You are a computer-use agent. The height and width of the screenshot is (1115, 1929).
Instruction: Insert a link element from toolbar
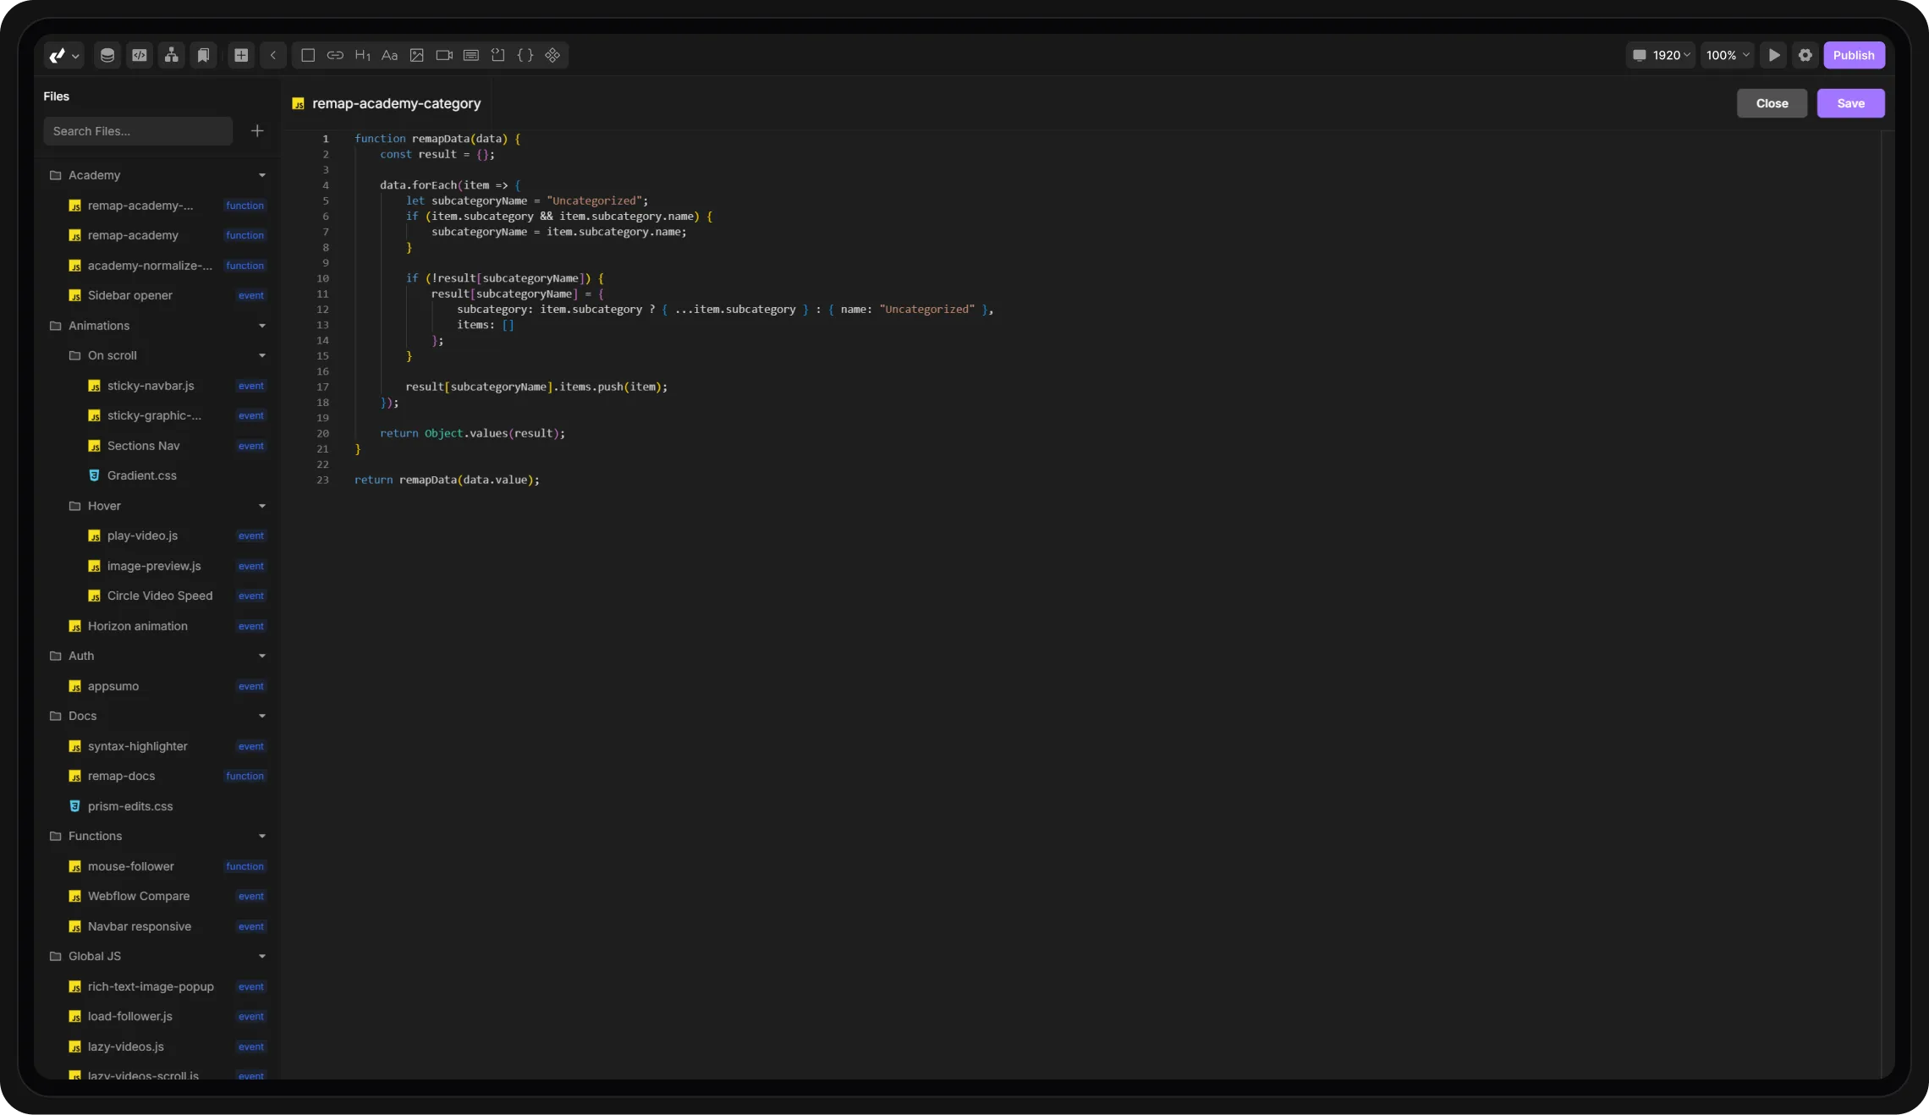click(x=335, y=55)
